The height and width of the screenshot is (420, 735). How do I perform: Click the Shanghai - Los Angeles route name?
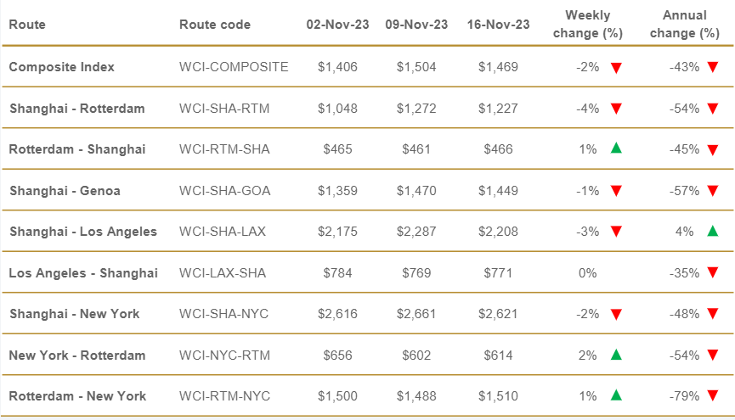point(83,232)
